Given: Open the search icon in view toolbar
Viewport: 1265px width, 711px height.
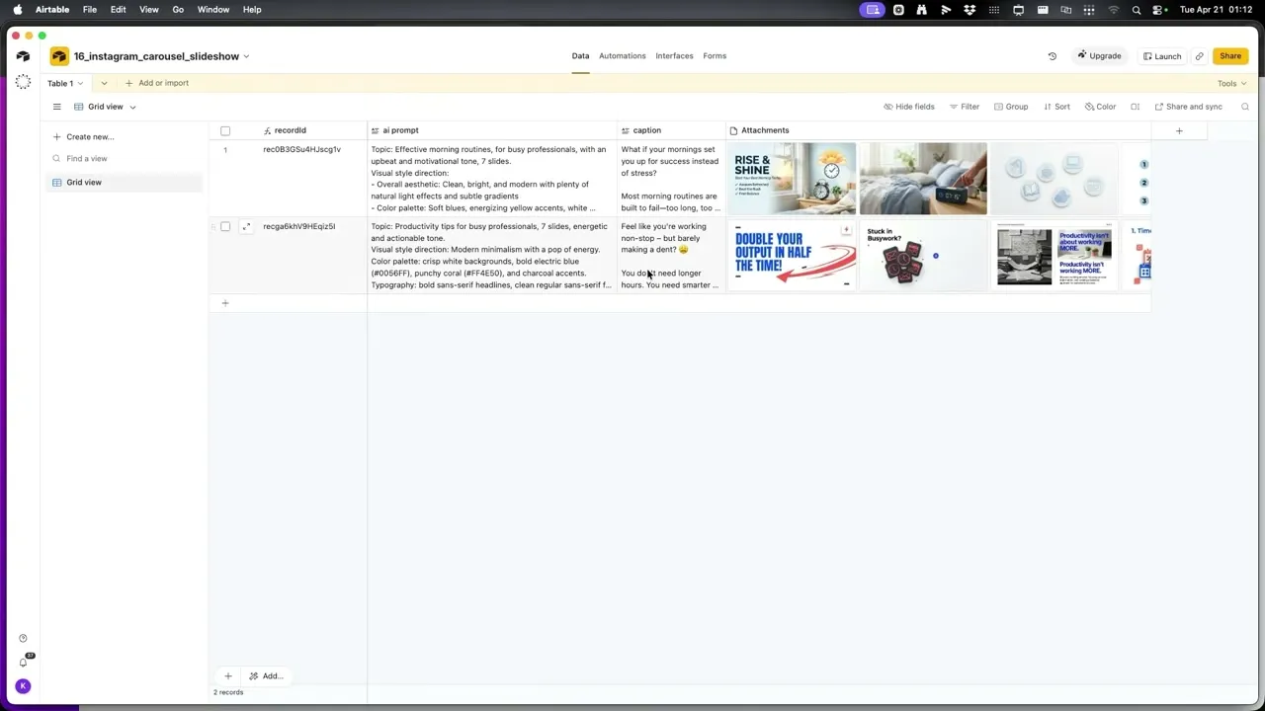Looking at the screenshot, I should 1244,107.
